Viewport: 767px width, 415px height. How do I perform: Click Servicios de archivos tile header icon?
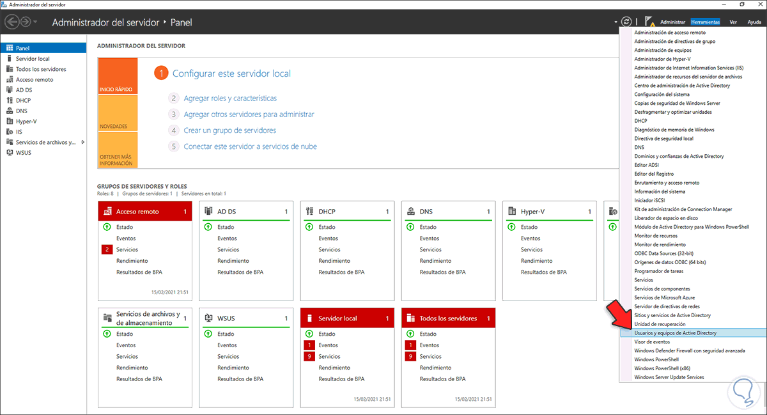(x=107, y=318)
